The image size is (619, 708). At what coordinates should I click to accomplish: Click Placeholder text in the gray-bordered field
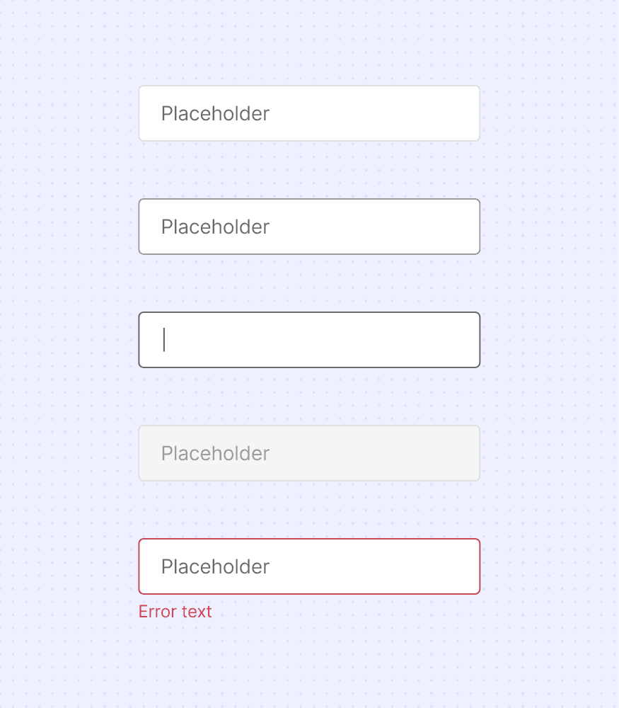point(215,227)
